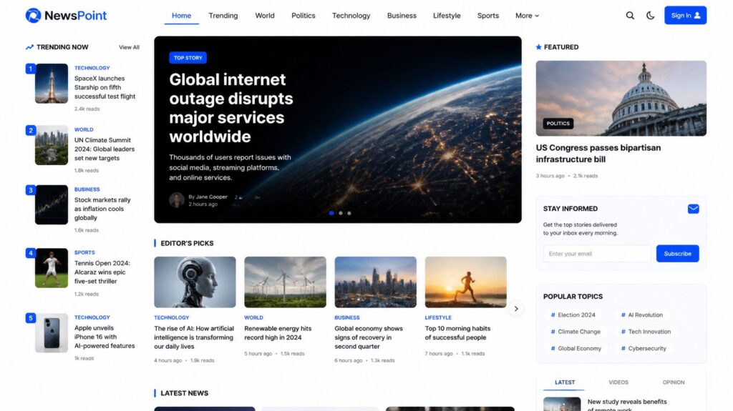Open the AI robot head thumbnail
733x411 pixels.
195,282
